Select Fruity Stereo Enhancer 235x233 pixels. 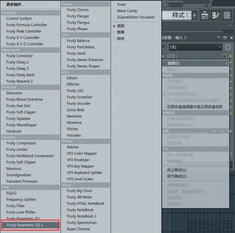(x=85, y=60)
